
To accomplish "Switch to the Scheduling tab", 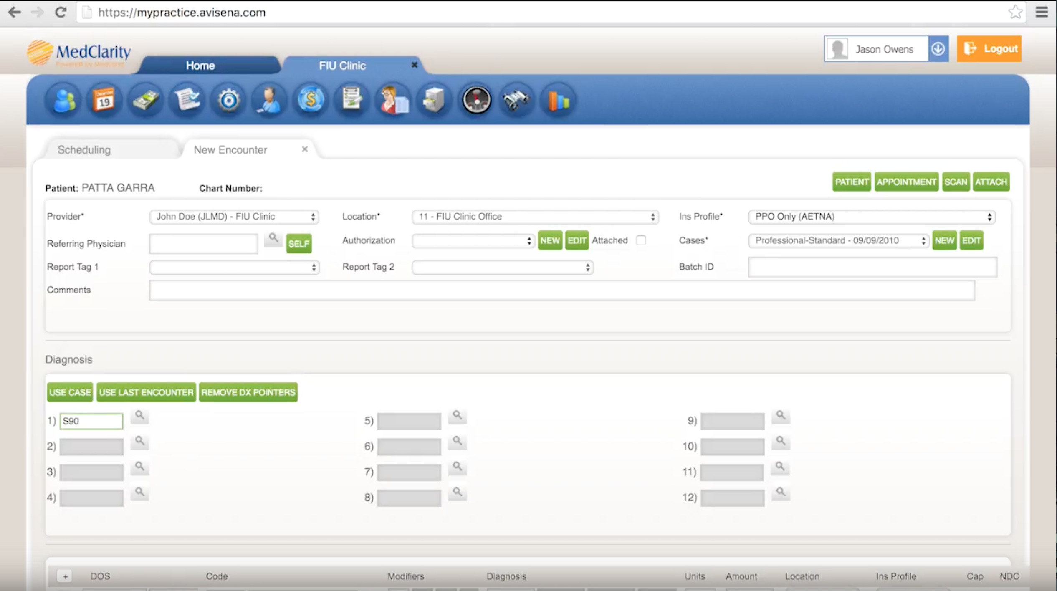I will coord(84,150).
